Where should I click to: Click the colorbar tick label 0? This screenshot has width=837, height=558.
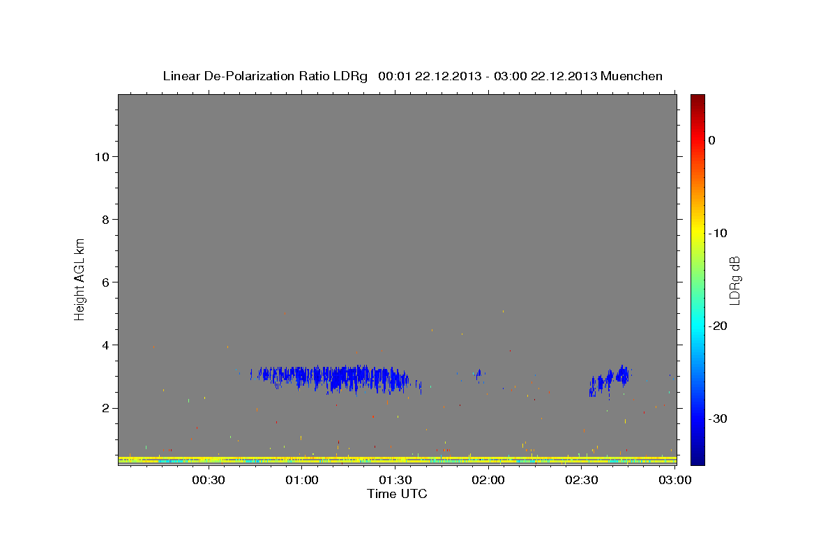tap(712, 140)
